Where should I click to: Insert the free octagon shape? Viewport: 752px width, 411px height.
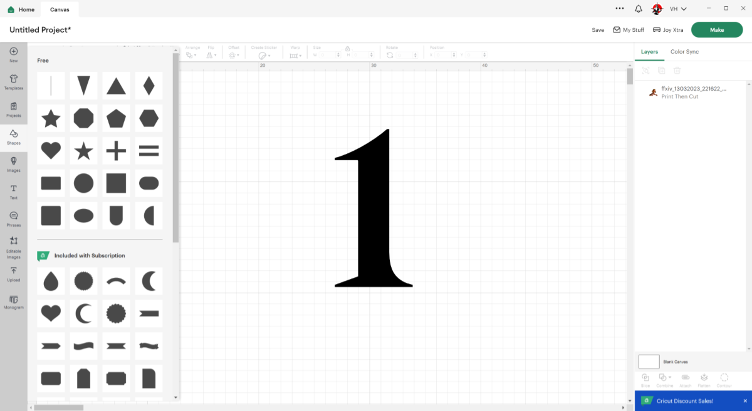[x=83, y=118]
